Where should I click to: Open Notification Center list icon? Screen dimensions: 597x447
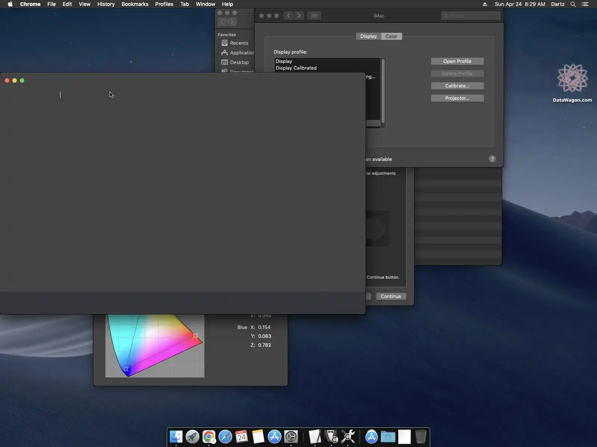[585, 4]
